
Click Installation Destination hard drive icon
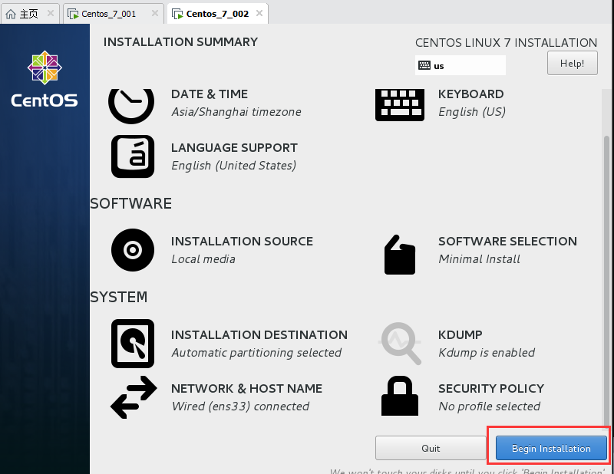133,344
